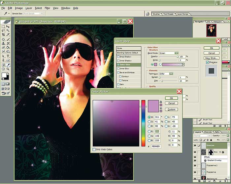Select the Lasso tool
The image size is (231, 184).
point(3,31)
